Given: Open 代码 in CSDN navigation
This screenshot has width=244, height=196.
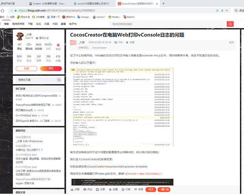Looking at the screenshot, I should 55,24.
